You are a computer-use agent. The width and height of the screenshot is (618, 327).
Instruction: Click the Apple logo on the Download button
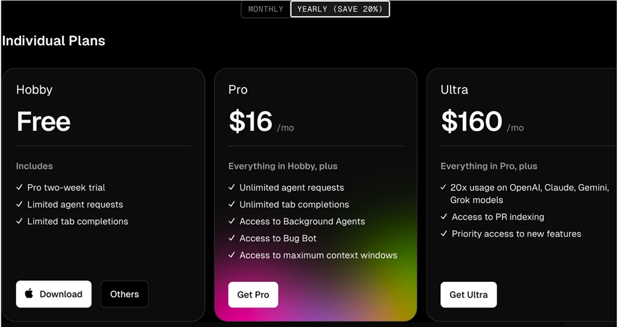pos(29,294)
